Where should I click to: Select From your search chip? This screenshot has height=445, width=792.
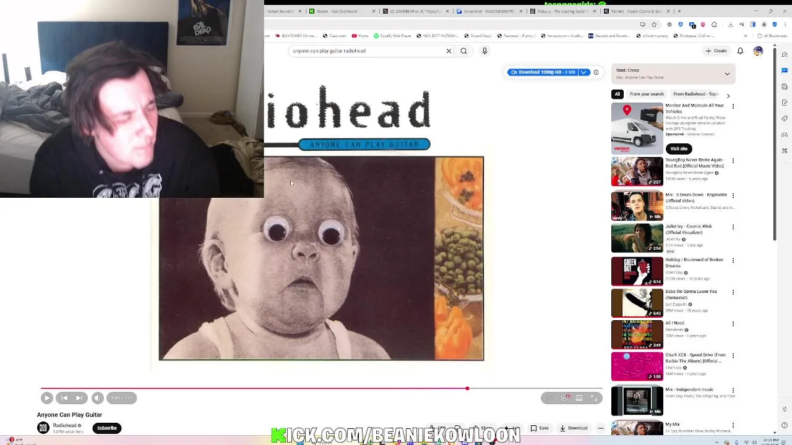(x=647, y=94)
